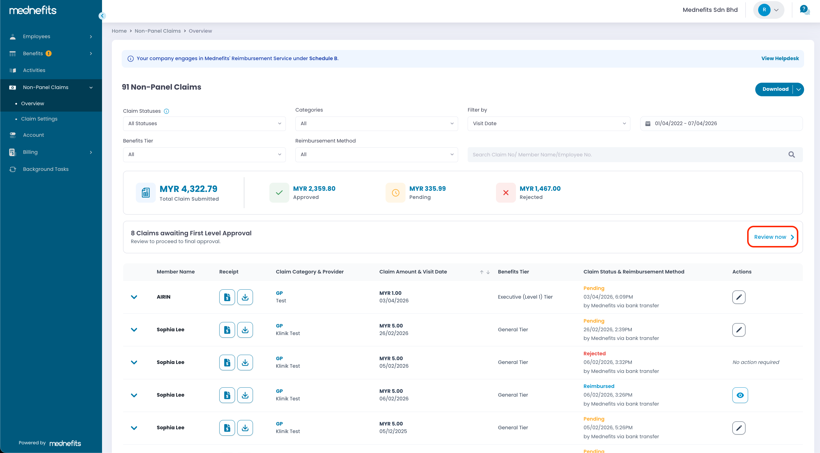Viewport: 820px width, 453px height.
Task: Open Claim Settings in the sidebar
Action: (39, 119)
